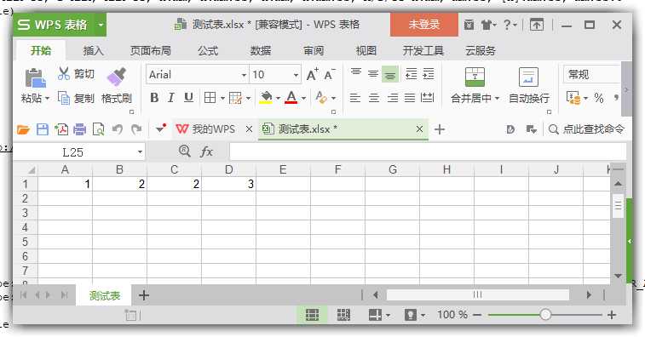
Task: Click the Paste clipboard icon
Action: click(35, 77)
